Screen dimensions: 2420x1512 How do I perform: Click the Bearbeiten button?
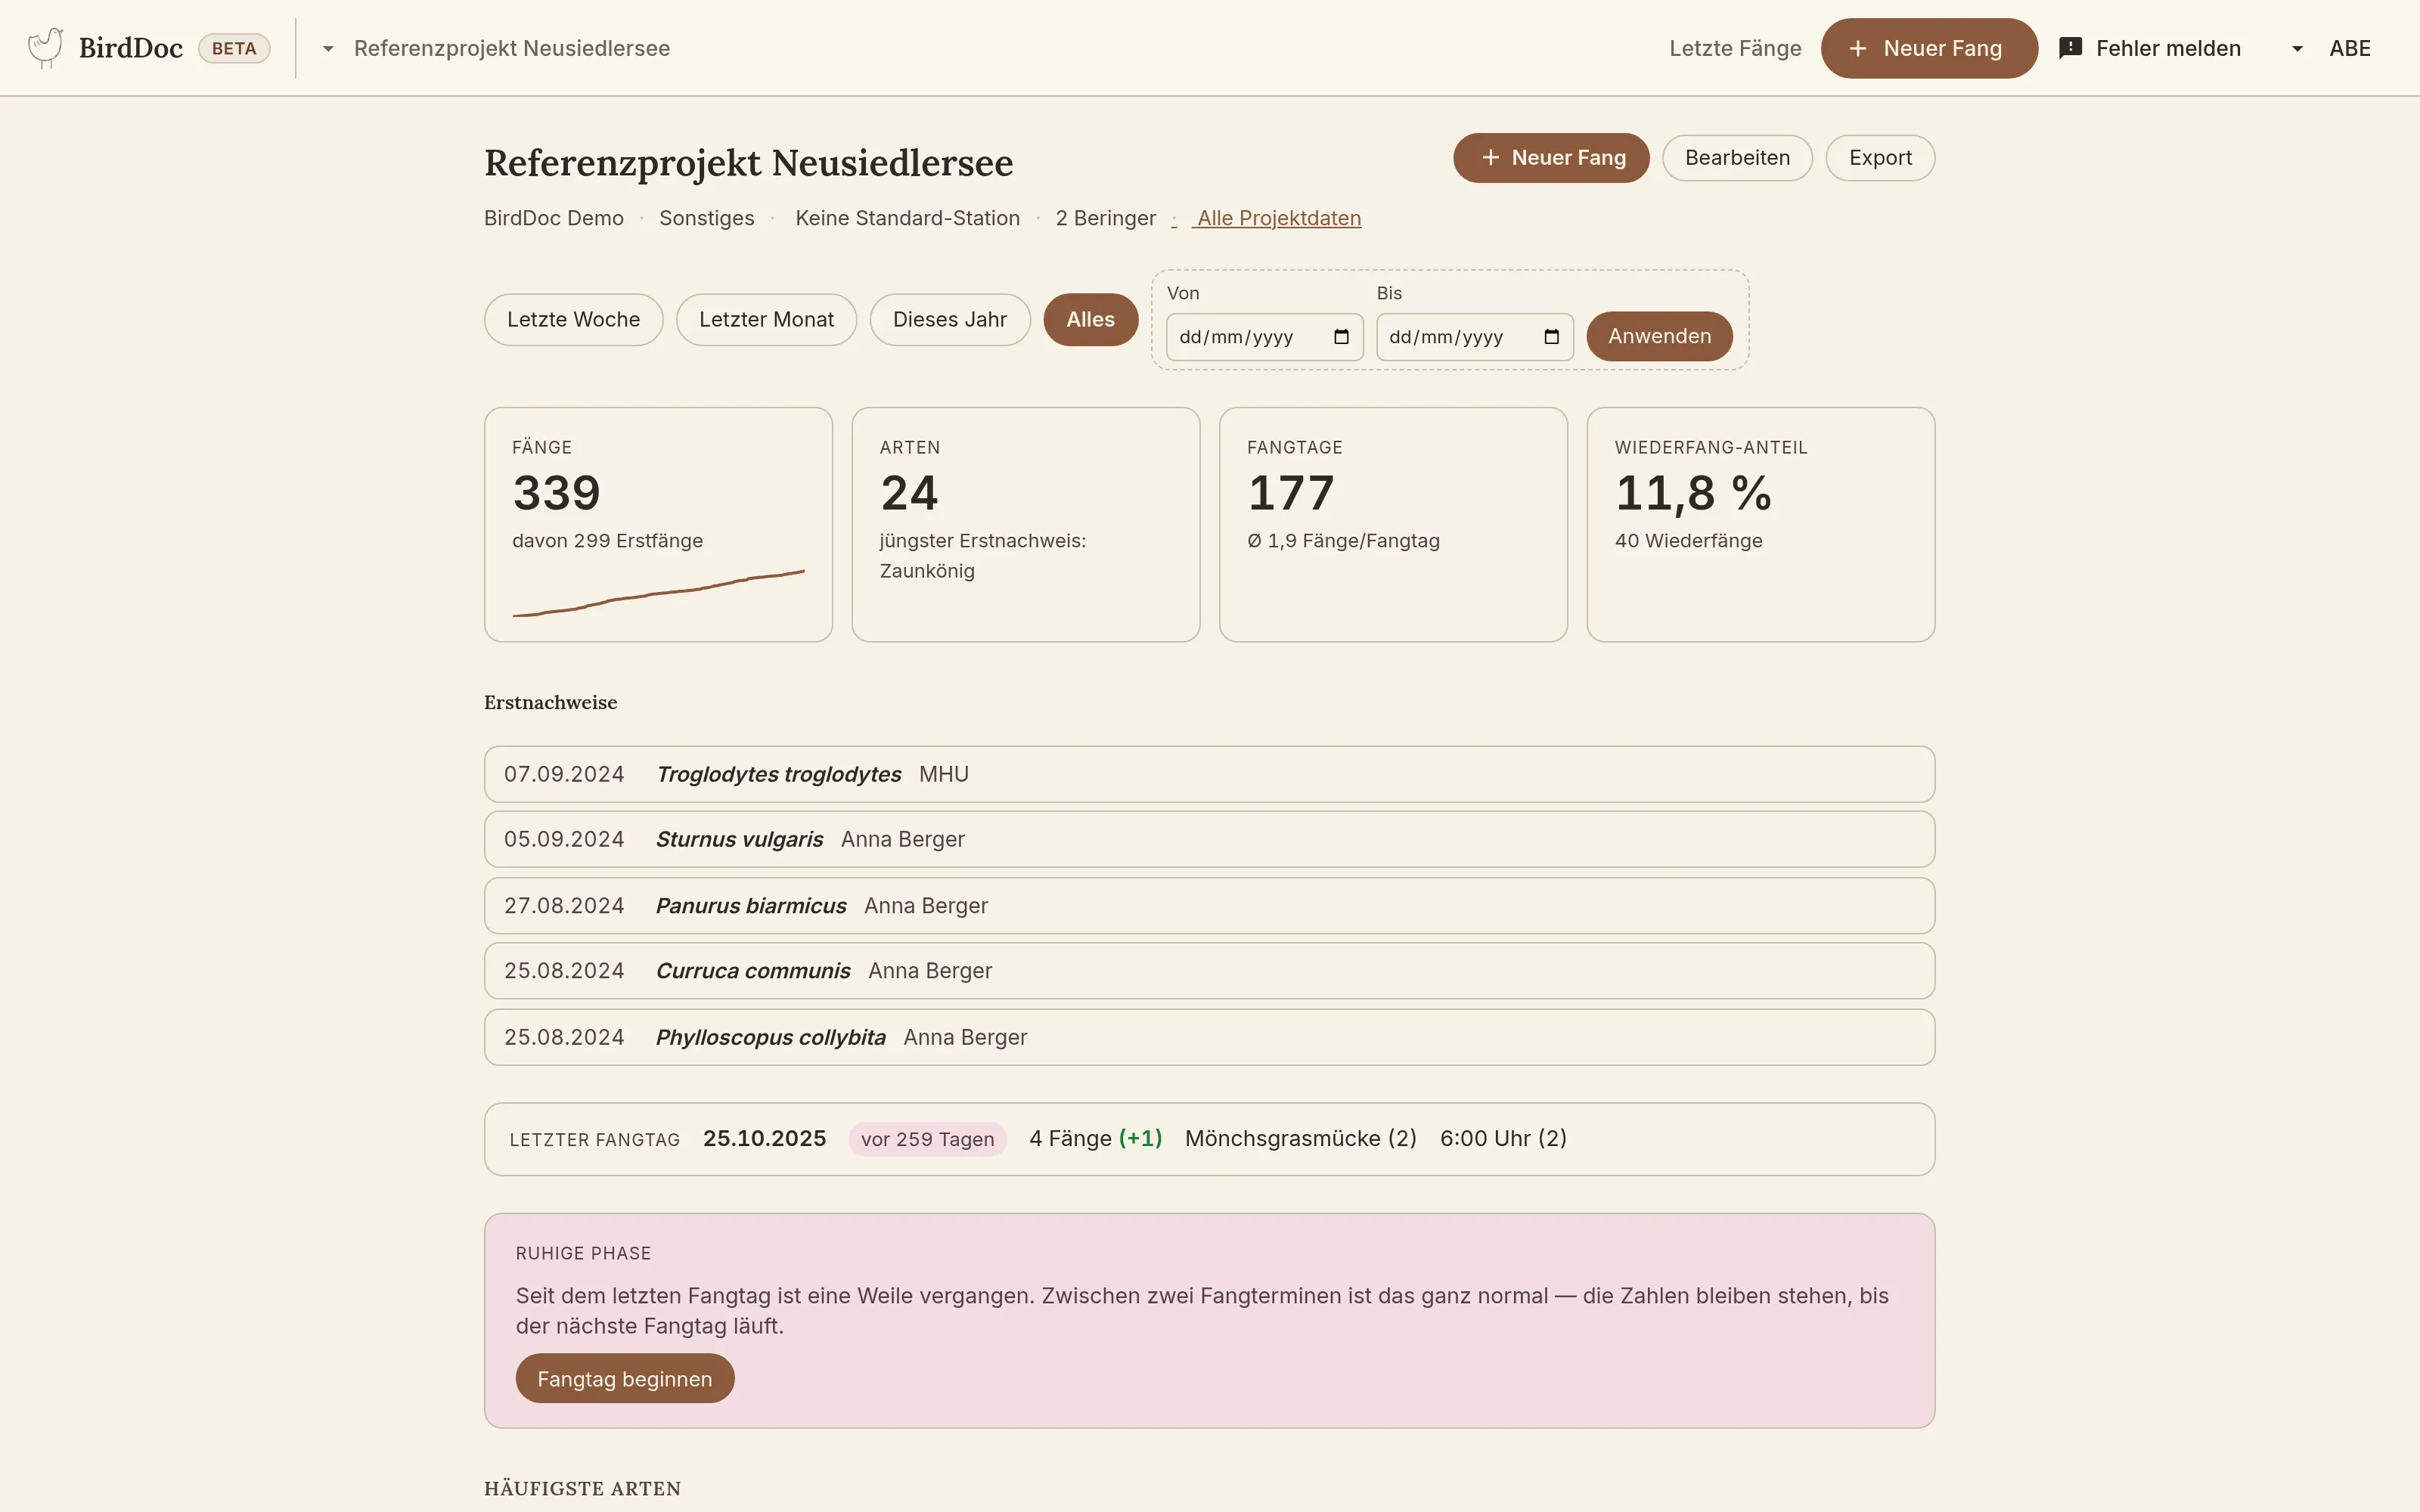click(x=1737, y=158)
